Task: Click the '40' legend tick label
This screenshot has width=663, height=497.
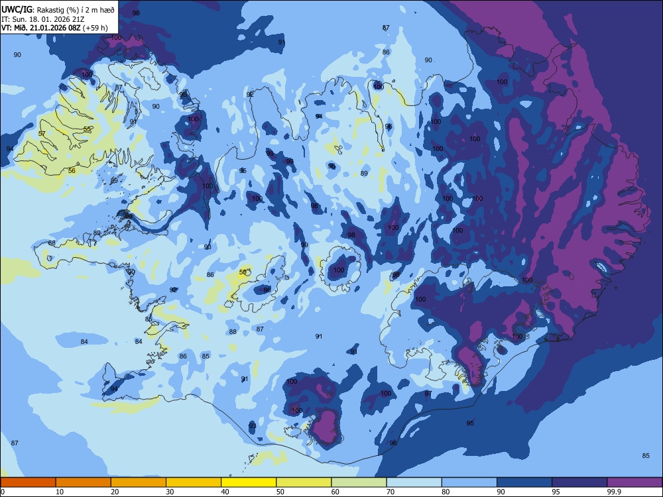Action: [225, 492]
